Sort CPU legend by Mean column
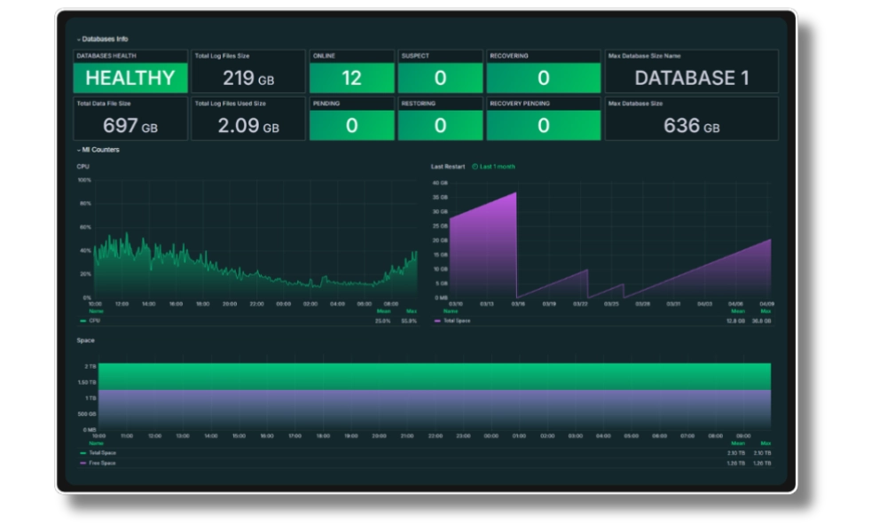Screen dimensions: 887x532 click(383, 311)
